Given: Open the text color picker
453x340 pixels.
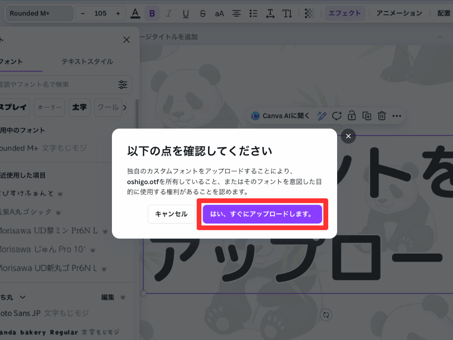Looking at the screenshot, I should click(135, 13).
